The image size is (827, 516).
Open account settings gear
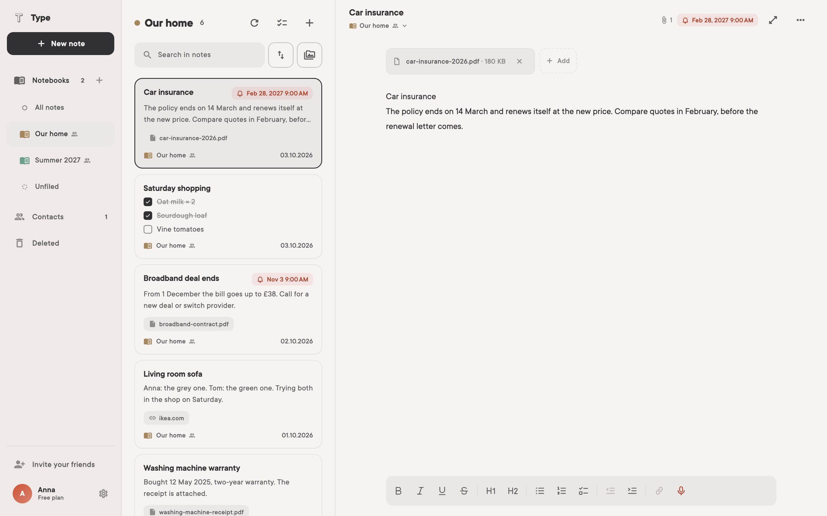point(103,493)
